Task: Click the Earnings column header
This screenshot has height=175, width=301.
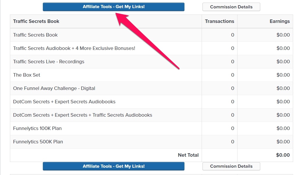Action: coord(279,21)
